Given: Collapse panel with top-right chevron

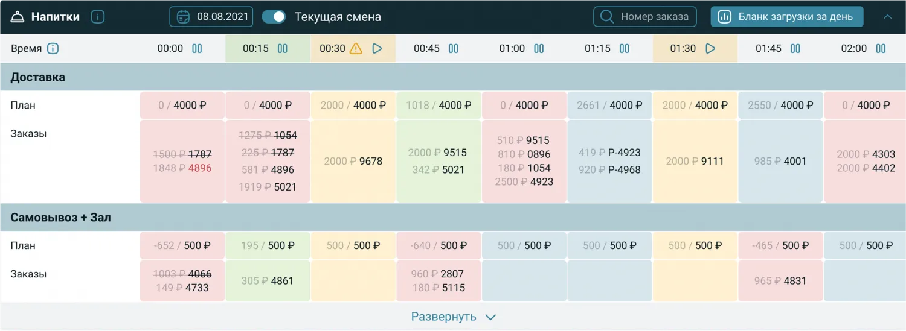Looking at the screenshot, I should (887, 17).
